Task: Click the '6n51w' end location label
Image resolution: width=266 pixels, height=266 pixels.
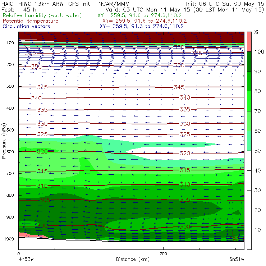Action: click(237, 260)
